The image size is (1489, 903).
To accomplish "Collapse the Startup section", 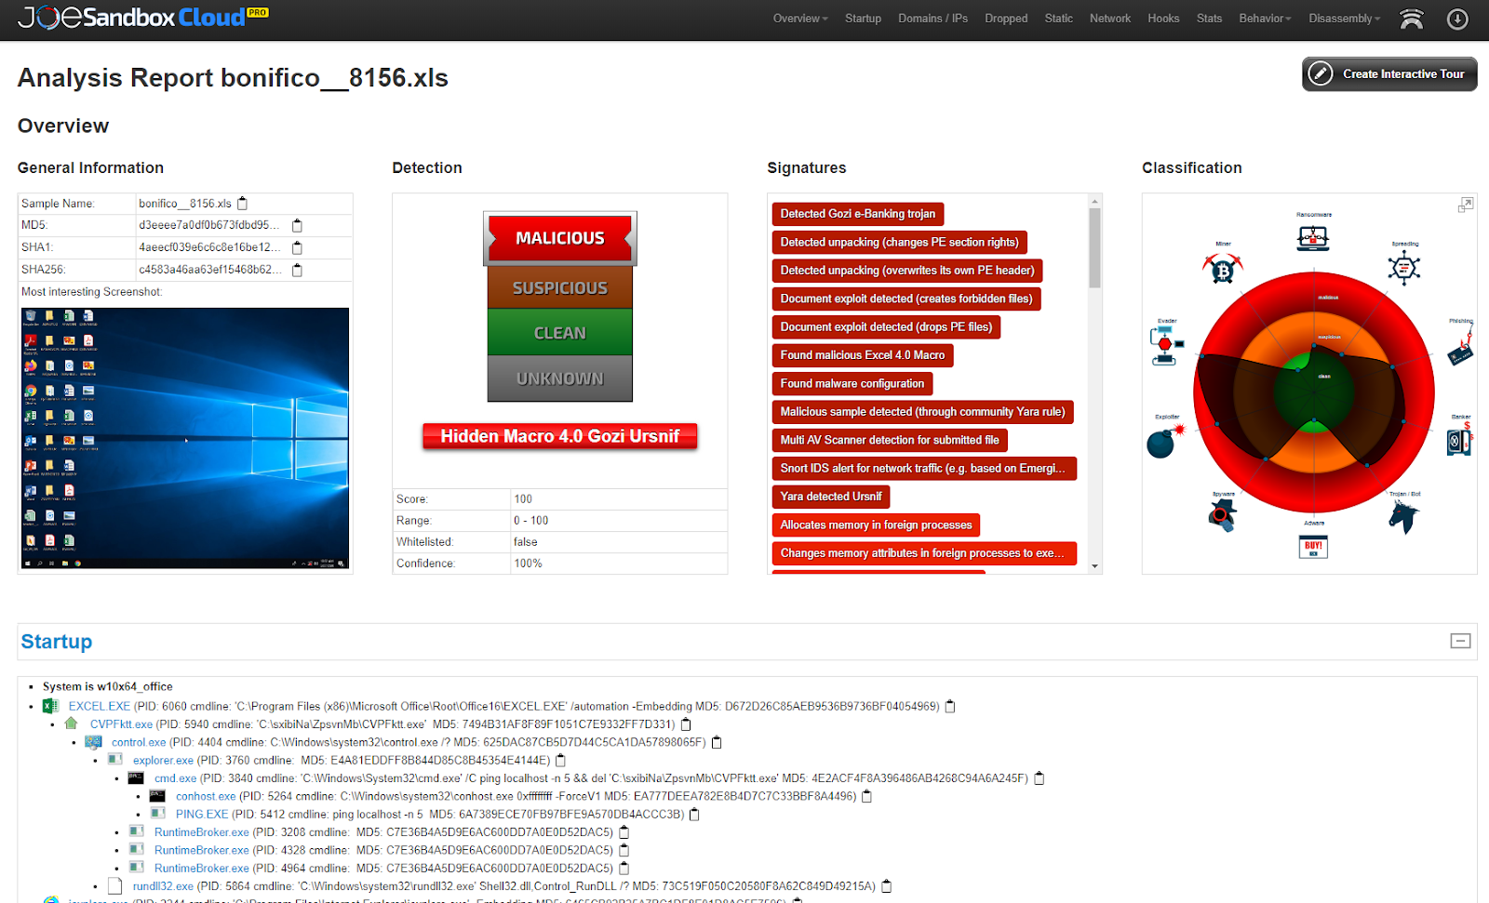I will (1460, 642).
